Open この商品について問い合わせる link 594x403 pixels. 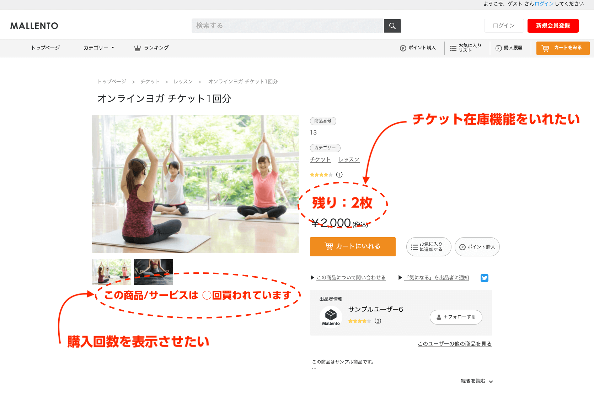pos(350,278)
